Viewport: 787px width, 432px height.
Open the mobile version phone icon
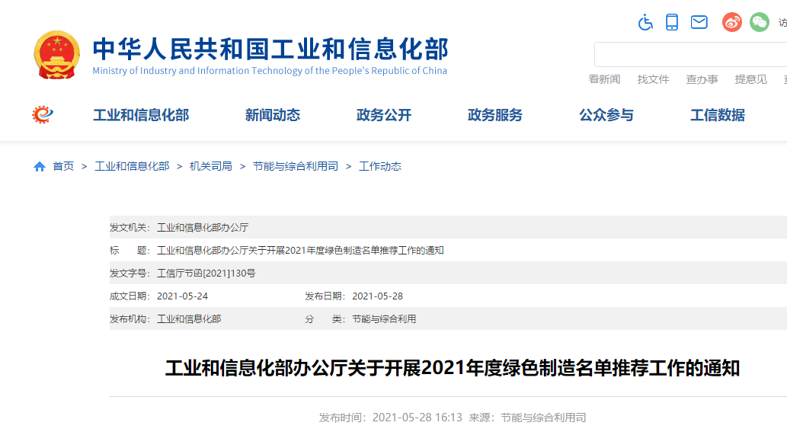(672, 22)
